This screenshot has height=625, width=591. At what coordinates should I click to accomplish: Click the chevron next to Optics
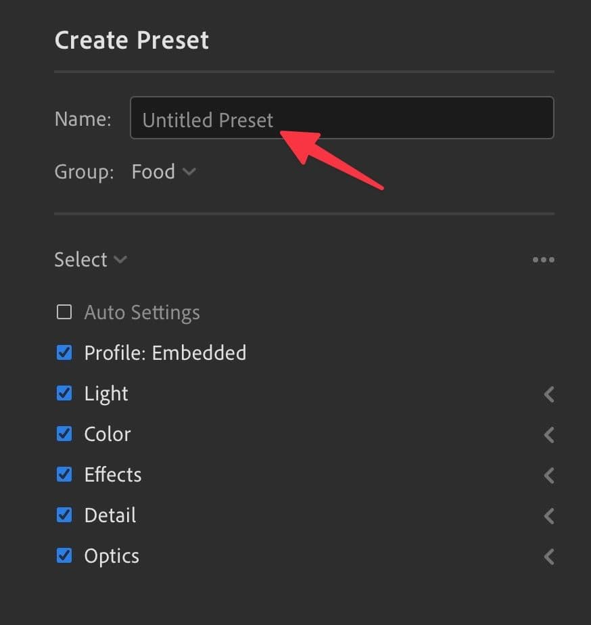tap(549, 556)
